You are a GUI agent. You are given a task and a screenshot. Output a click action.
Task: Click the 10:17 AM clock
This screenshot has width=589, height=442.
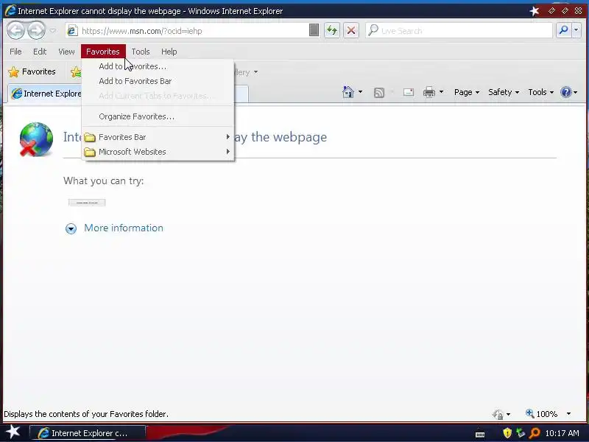(x=562, y=433)
